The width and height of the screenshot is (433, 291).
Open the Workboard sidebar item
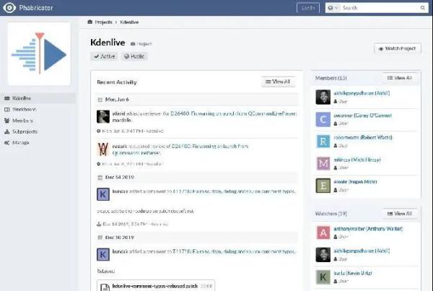click(x=23, y=110)
